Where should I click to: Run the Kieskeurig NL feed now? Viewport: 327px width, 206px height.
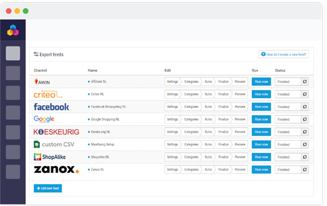[x=261, y=132]
